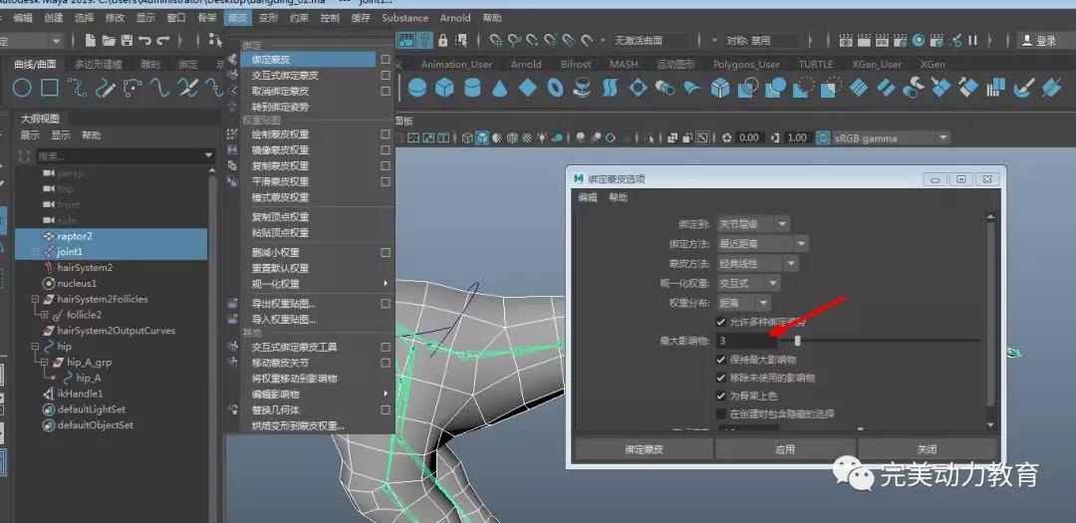This screenshot has width=1076, height=523.
Task: Create a polygon cube from shelf
Action: [x=444, y=89]
